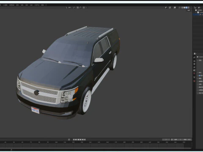This screenshot has height=152, width=203.
Task: Open the Options dropdown below the shading buttons
Action: (x=189, y=11)
